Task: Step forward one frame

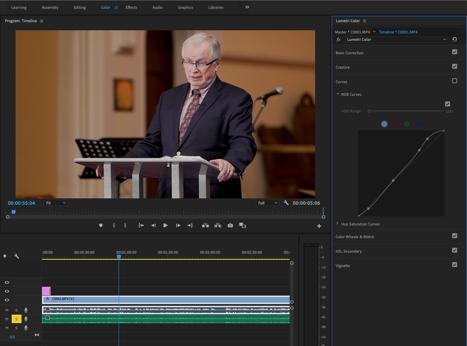Action: [x=178, y=225]
